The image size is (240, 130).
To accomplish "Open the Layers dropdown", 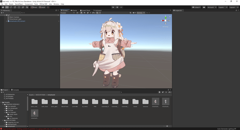I will [223, 7].
